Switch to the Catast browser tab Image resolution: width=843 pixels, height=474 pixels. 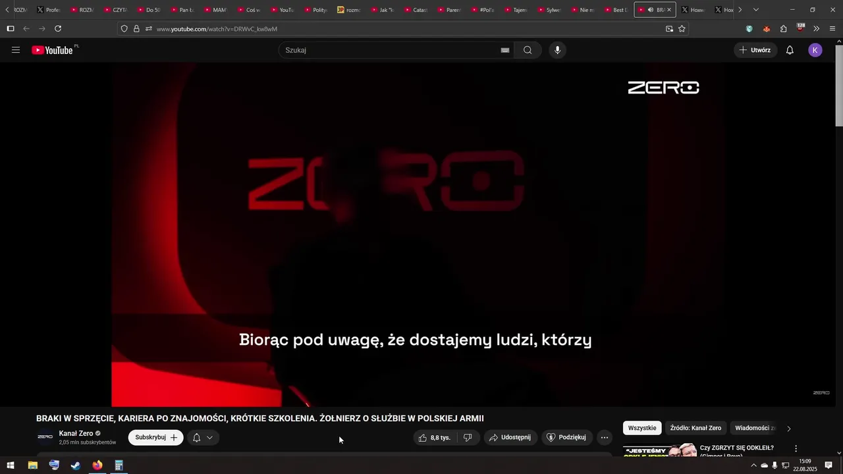pos(416,10)
